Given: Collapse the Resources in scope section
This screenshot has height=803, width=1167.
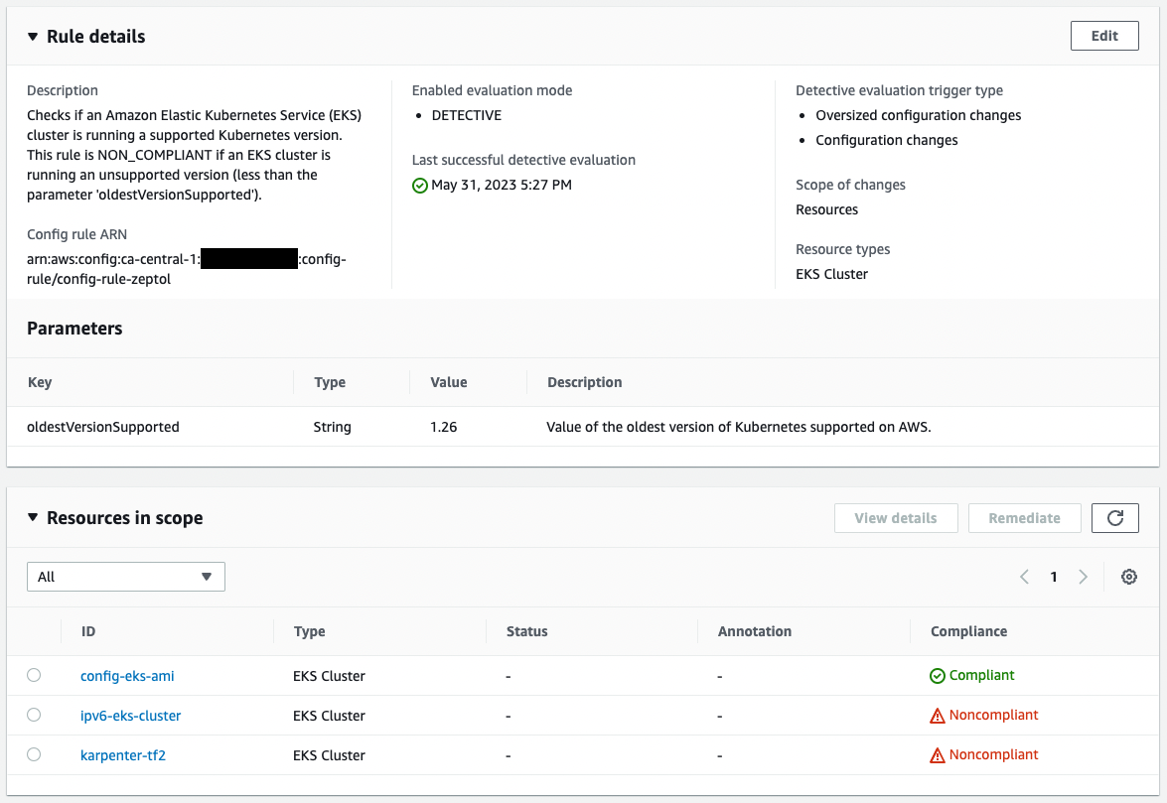Looking at the screenshot, I should (32, 517).
